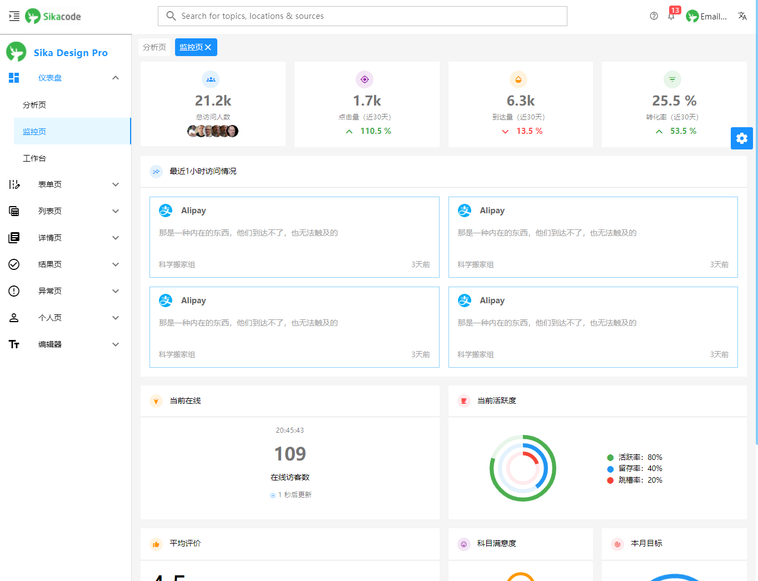Click the 科目满意度 smiley icon
This screenshot has width=758, height=581.
[x=464, y=544]
